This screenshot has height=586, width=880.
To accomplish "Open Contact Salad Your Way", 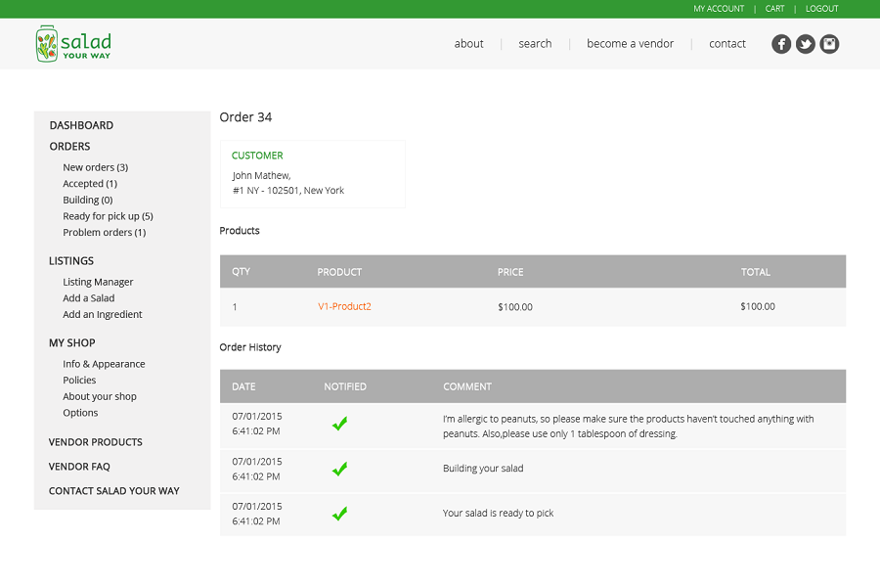I will pos(114,491).
